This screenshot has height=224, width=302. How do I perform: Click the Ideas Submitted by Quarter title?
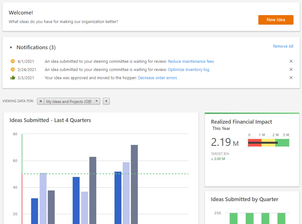(x=244, y=199)
